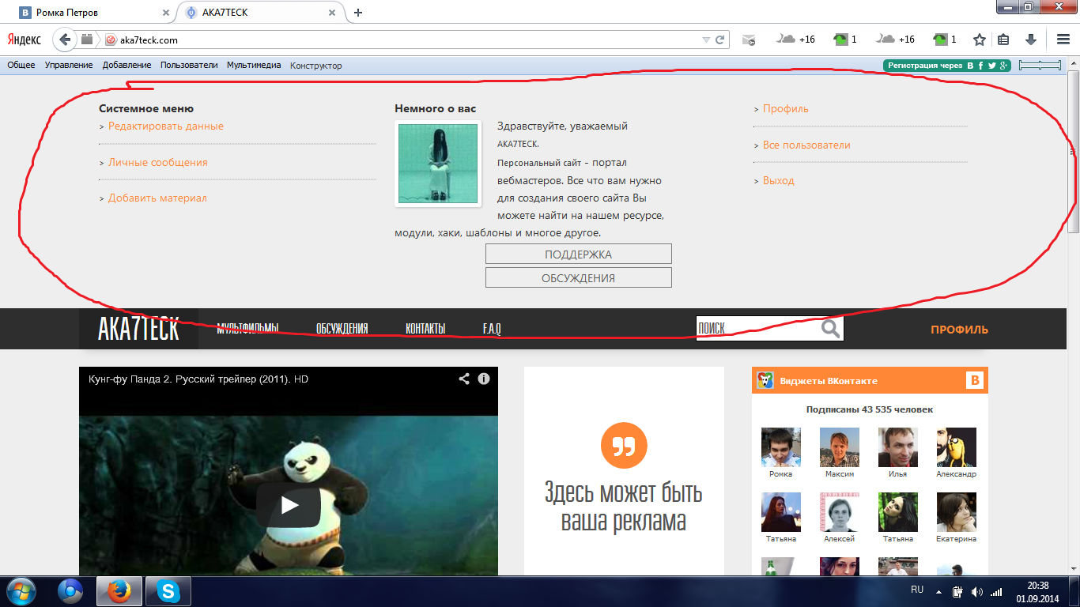
Task: Open the Мультимедиа admin menu
Action: [x=254, y=65]
